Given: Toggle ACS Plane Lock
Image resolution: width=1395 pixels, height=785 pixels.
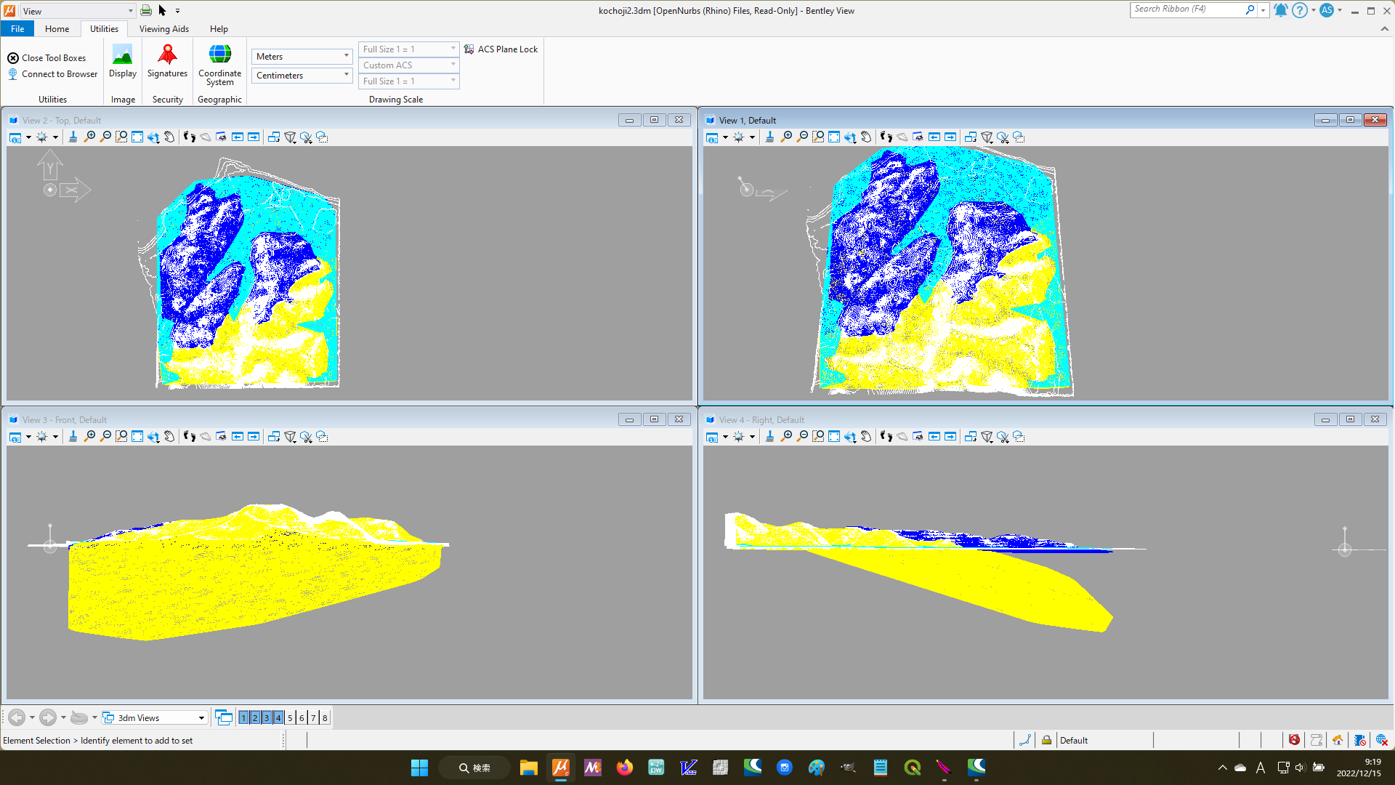Looking at the screenshot, I should click(x=501, y=49).
